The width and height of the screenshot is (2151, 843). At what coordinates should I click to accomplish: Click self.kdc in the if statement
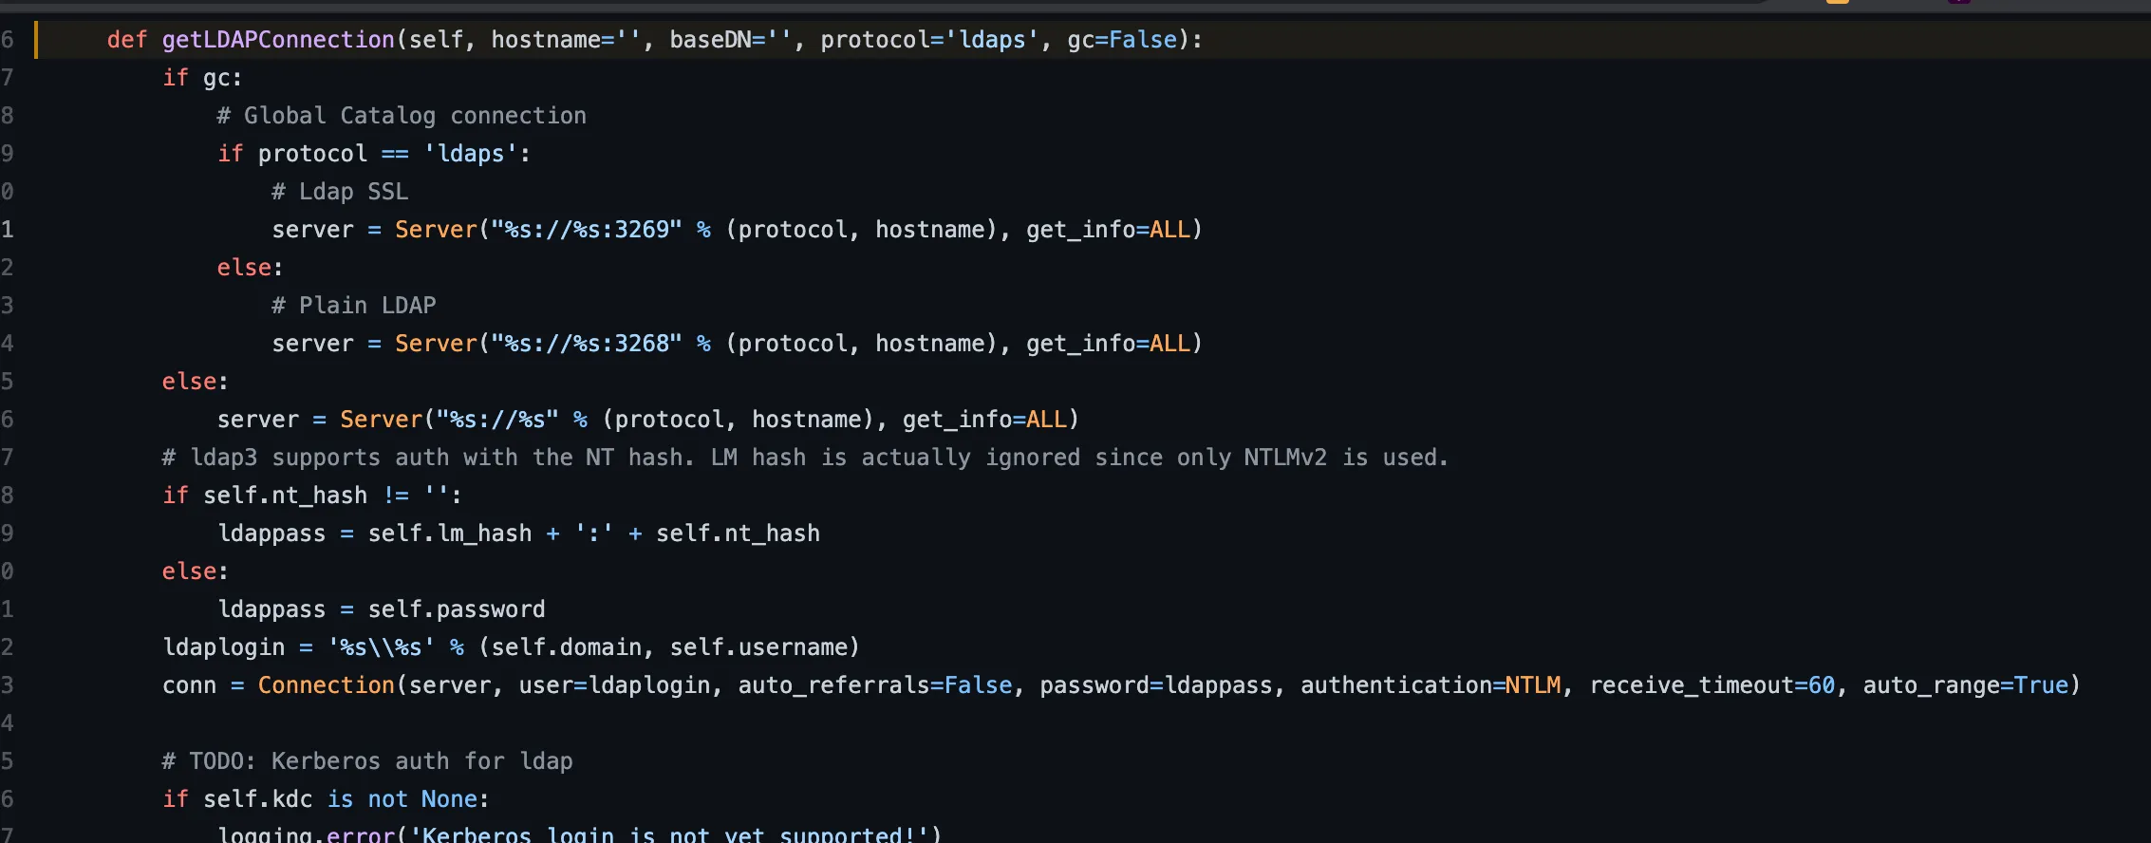point(257,799)
